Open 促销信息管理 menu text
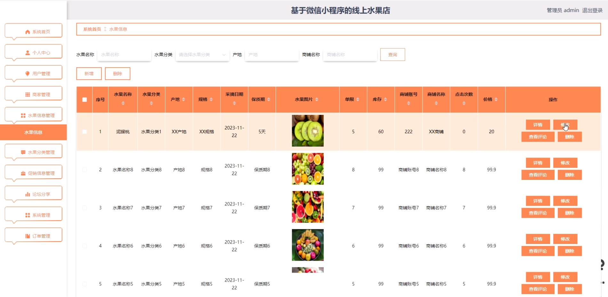Screen dimensions: 608x297 tap(41, 174)
